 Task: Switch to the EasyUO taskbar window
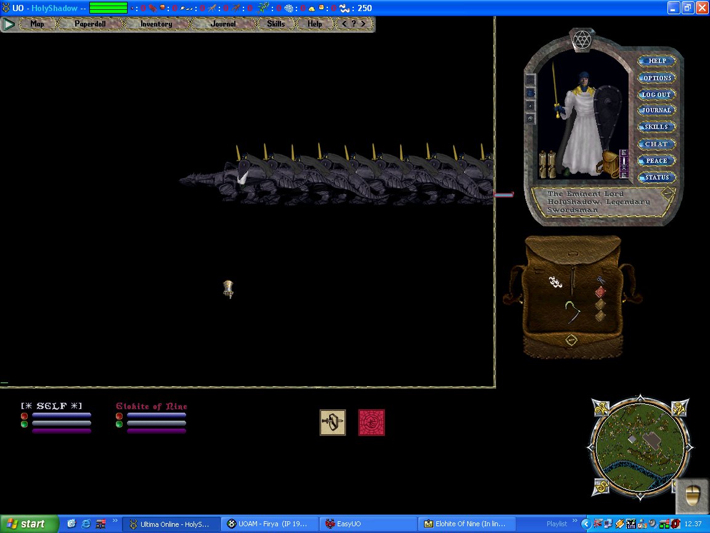(367, 524)
